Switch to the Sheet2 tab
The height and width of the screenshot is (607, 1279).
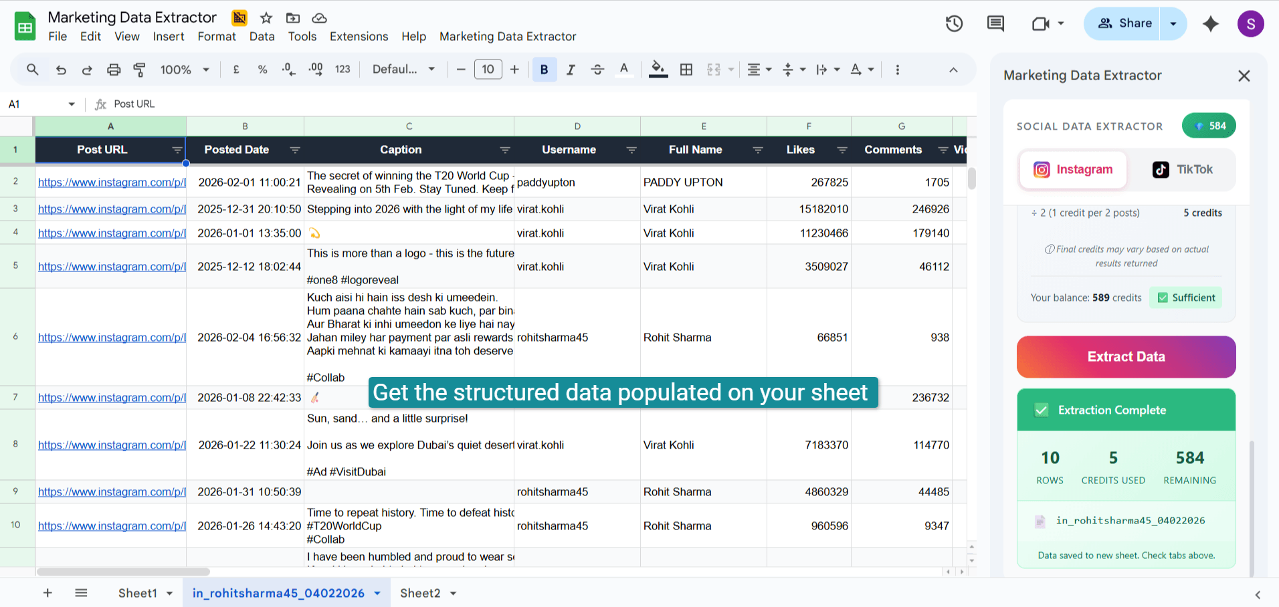420,593
